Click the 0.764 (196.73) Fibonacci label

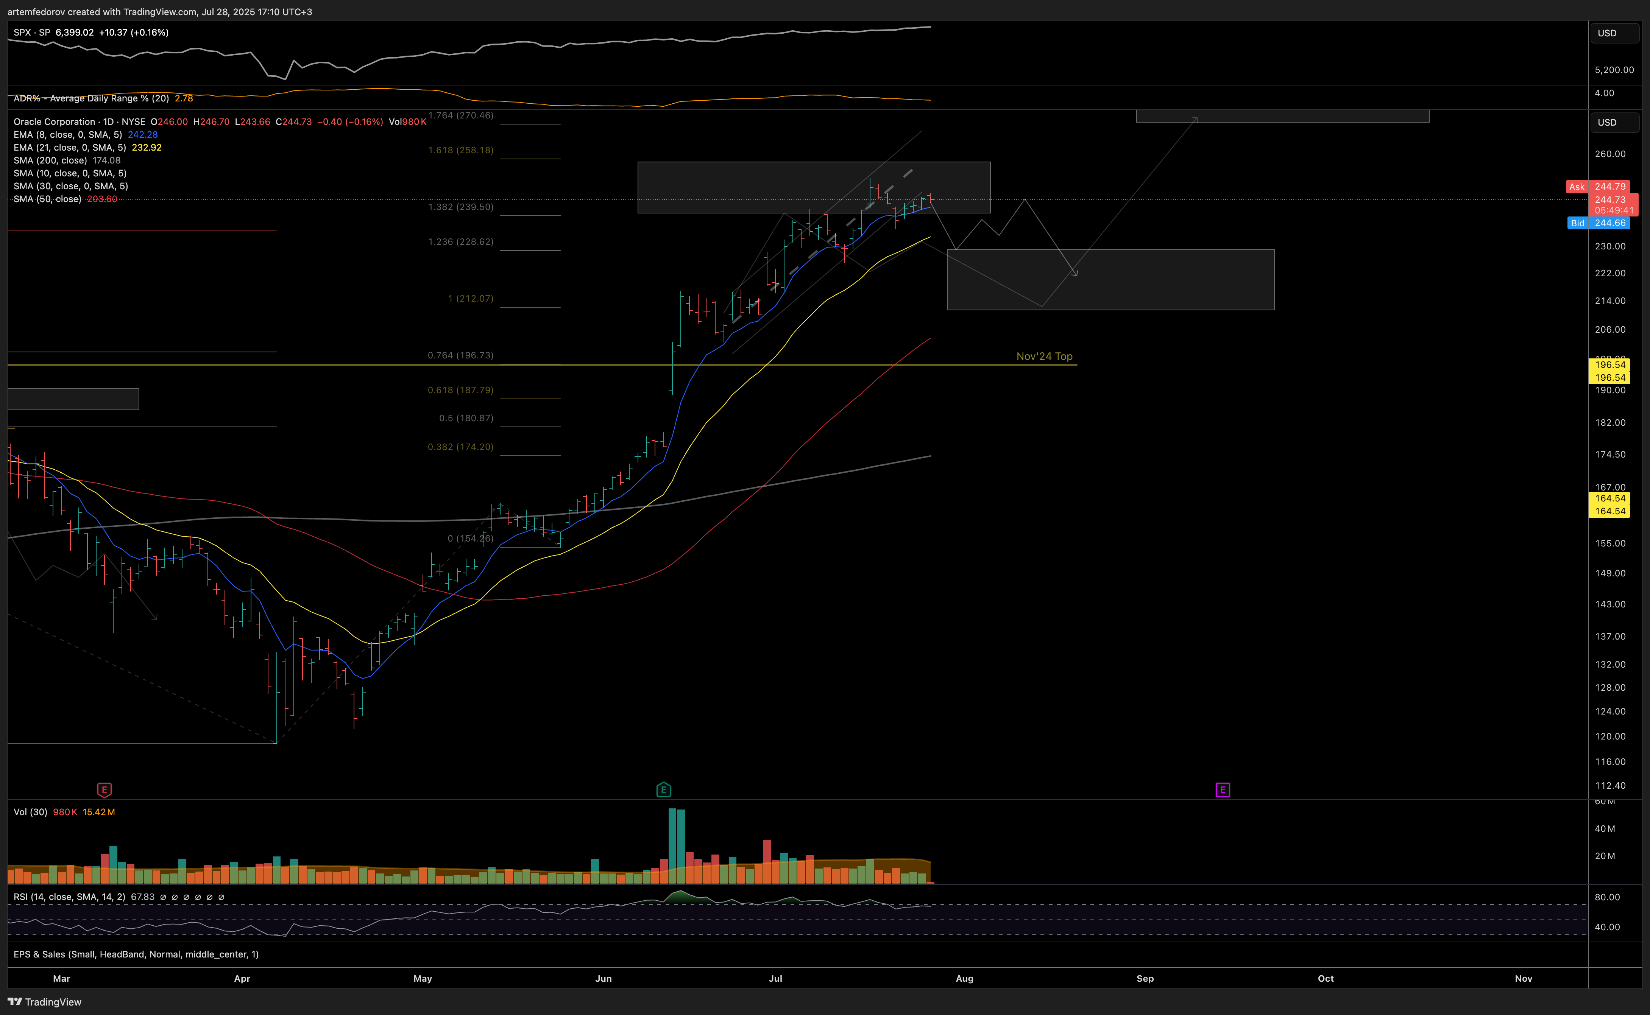pyautogui.click(x=461, y=355)
